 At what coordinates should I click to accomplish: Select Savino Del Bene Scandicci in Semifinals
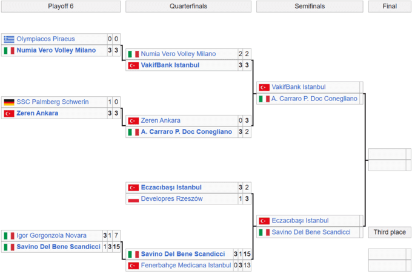pyautogui.click(x=311, y=232)
